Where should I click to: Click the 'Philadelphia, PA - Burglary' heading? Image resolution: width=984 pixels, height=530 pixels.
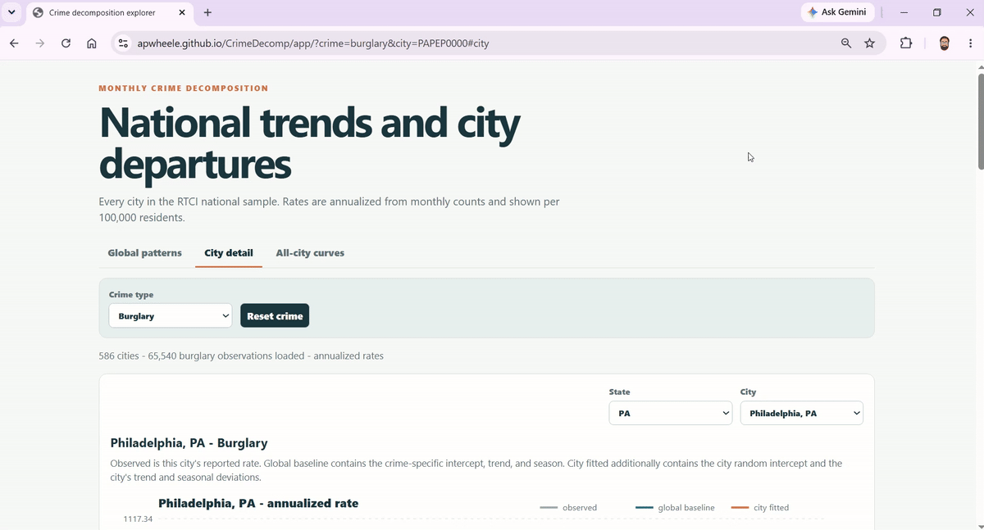(x=189, y=443)
